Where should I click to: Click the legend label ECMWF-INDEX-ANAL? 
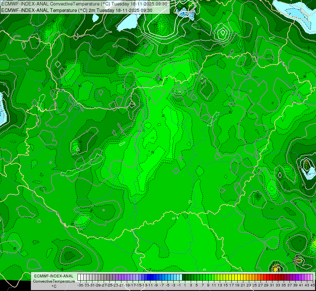(54, 276)
